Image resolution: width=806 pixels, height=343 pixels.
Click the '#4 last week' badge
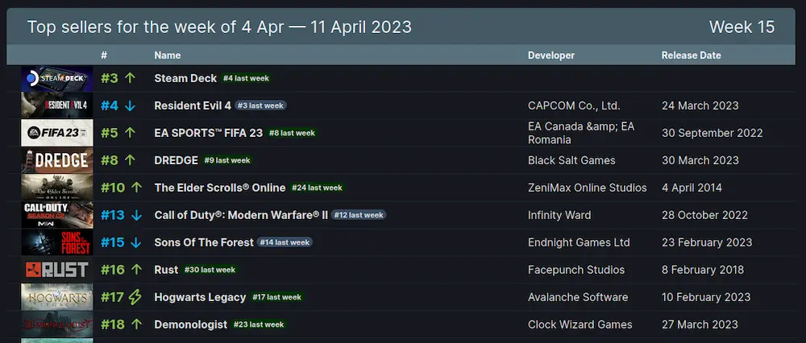246,79
